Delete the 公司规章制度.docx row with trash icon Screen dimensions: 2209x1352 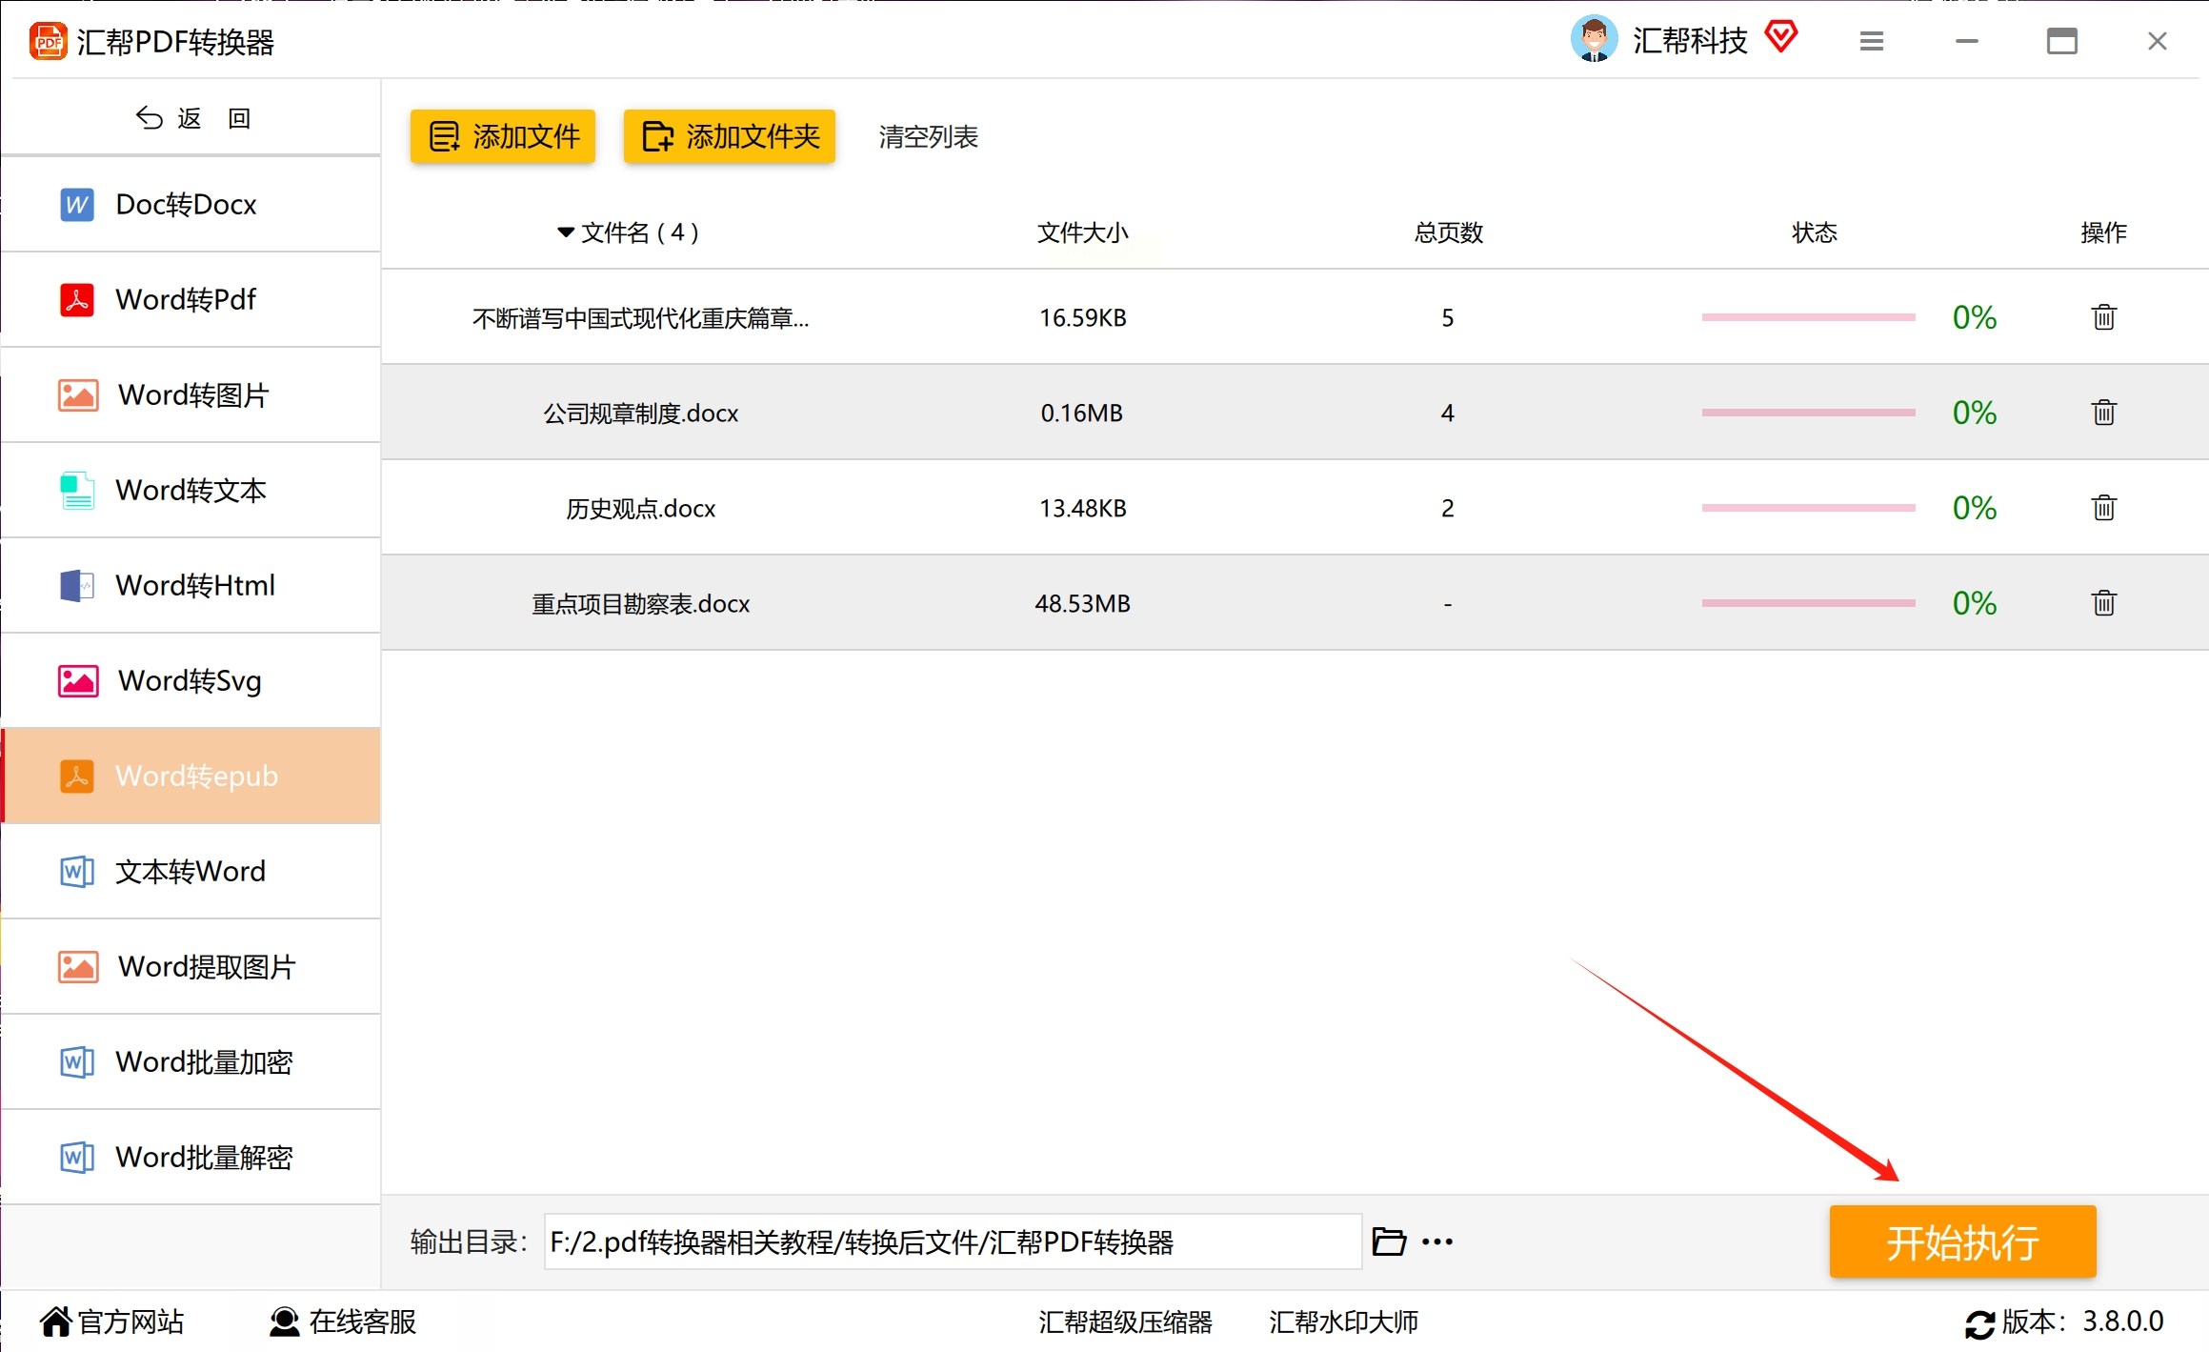pyautogui.click(x=2103, y=413)
